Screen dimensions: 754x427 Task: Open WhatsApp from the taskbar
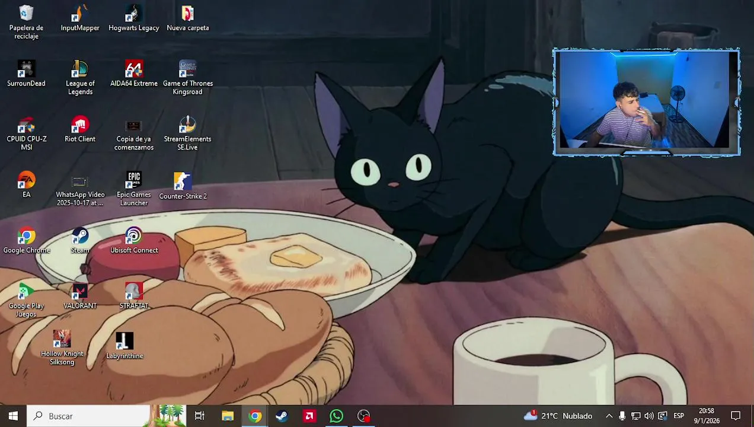tap(337, 416)
